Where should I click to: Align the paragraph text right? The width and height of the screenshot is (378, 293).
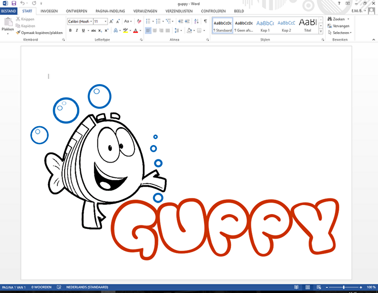(x=161, y=30)
